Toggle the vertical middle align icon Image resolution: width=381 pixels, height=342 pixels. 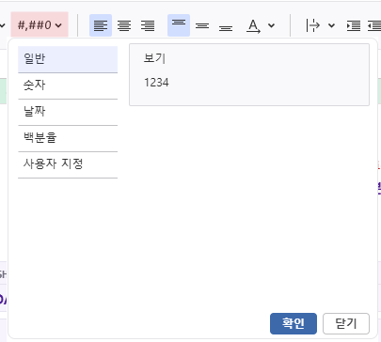point(202,25)
